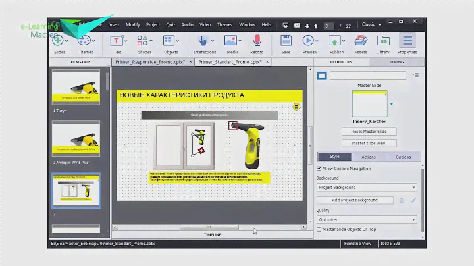This screenshot has width=474, height=266.
Task: Enable Master Slide Objects On Top
Action: coord(319,230)
